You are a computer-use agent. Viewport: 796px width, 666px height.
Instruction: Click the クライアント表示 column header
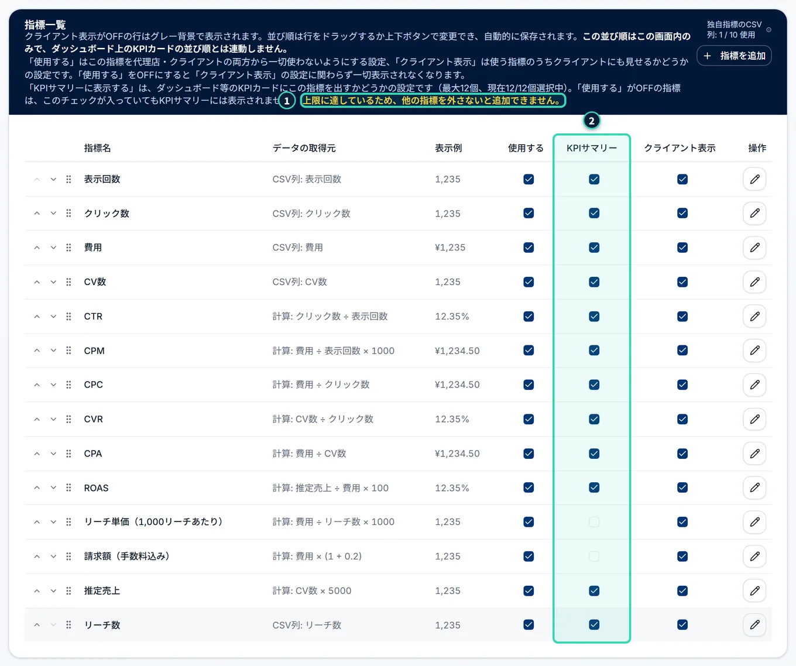(680, 148)
